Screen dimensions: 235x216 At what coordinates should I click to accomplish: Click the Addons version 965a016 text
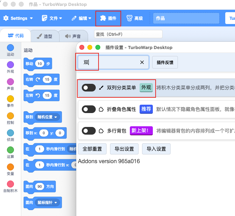tap(109, 161)
